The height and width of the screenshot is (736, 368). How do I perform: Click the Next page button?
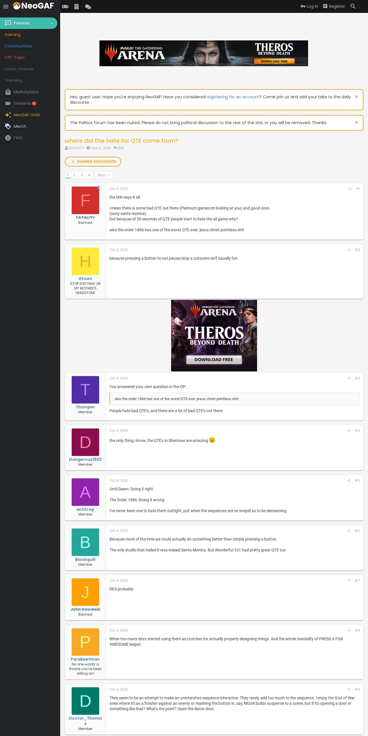click(x=104, y=175)
